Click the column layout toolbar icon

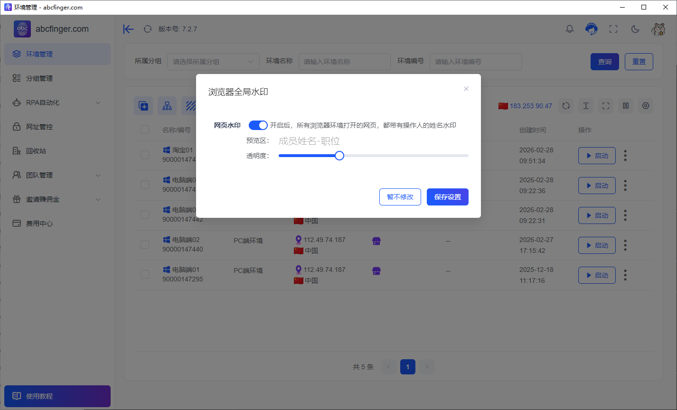(x=626, y=106)
